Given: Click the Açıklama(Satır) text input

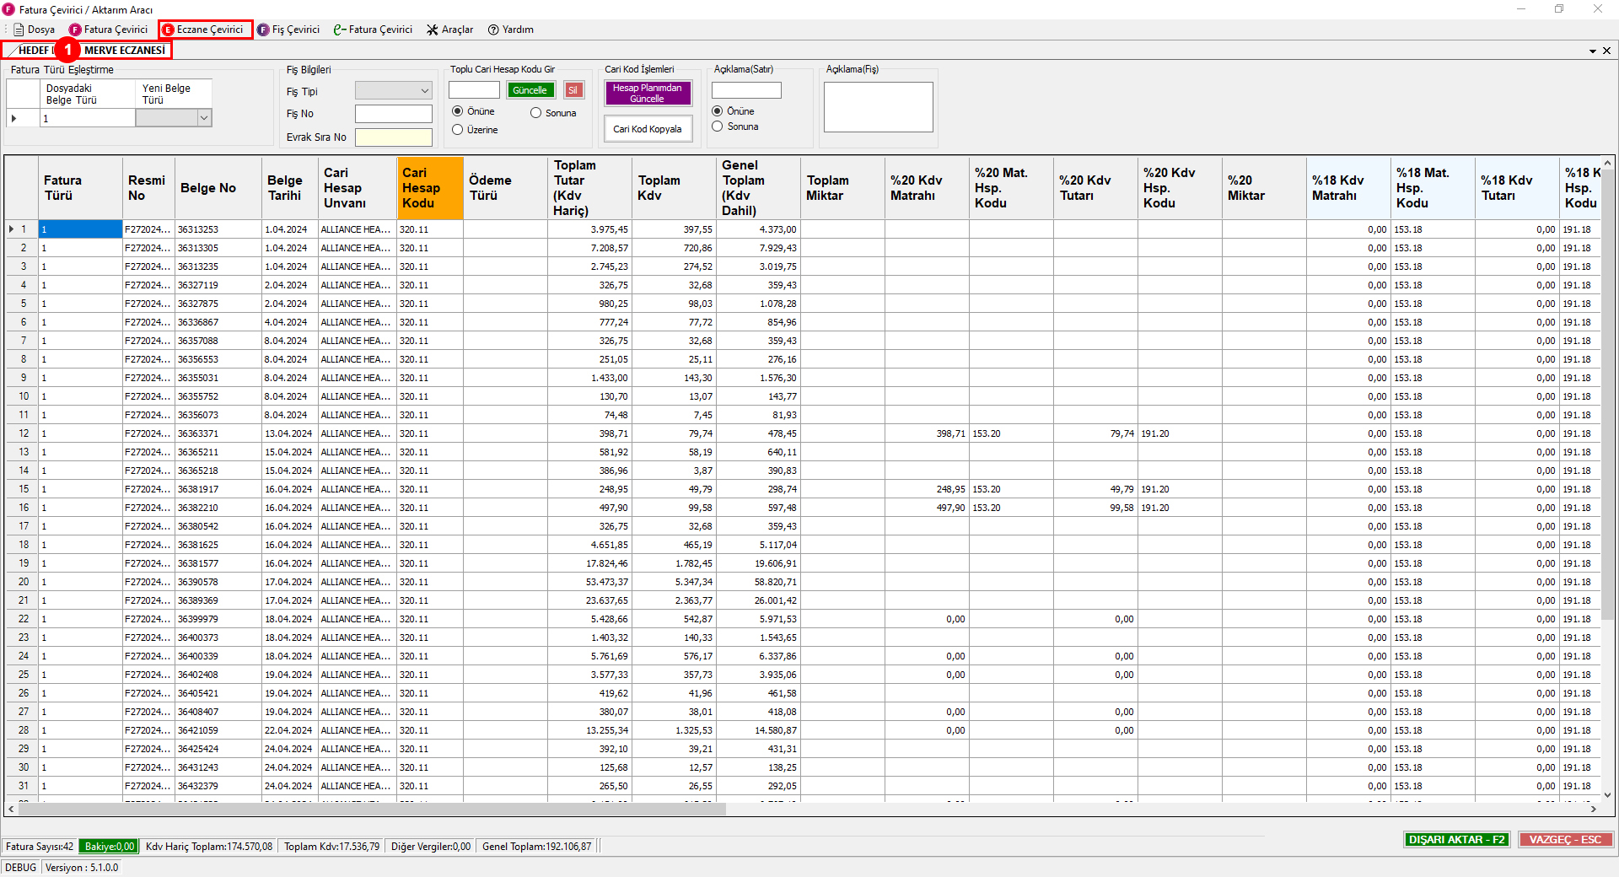Looking at the screenshot, I should pos(746,90).
